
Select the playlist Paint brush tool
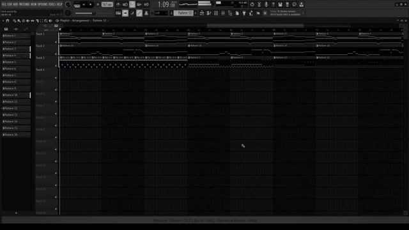click(x=19, y=20)
